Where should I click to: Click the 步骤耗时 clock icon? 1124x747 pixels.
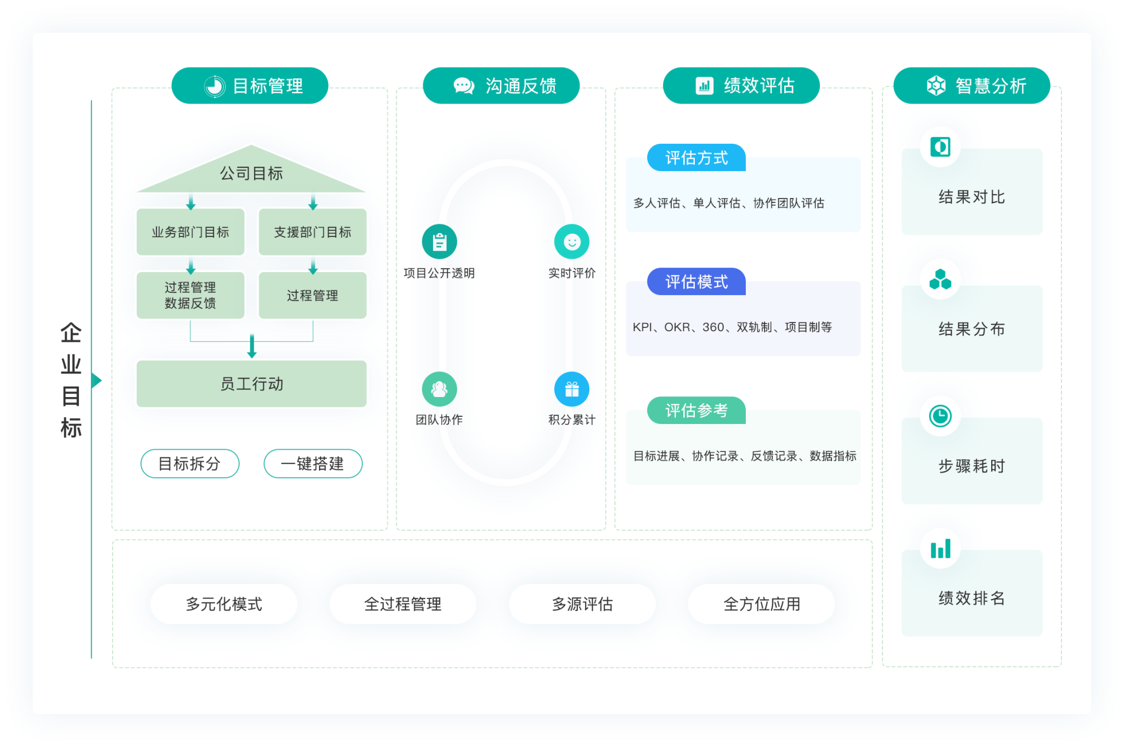click(940, 416)
